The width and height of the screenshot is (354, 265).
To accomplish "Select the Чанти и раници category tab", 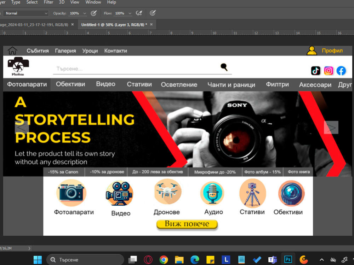I will [231, 85].
